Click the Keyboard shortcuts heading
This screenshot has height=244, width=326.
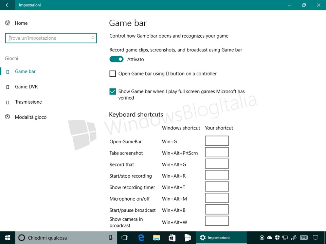(136, 115)
